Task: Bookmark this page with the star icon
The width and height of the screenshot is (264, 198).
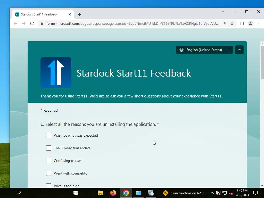Action: pyautogui.click(x=232, y=23)
